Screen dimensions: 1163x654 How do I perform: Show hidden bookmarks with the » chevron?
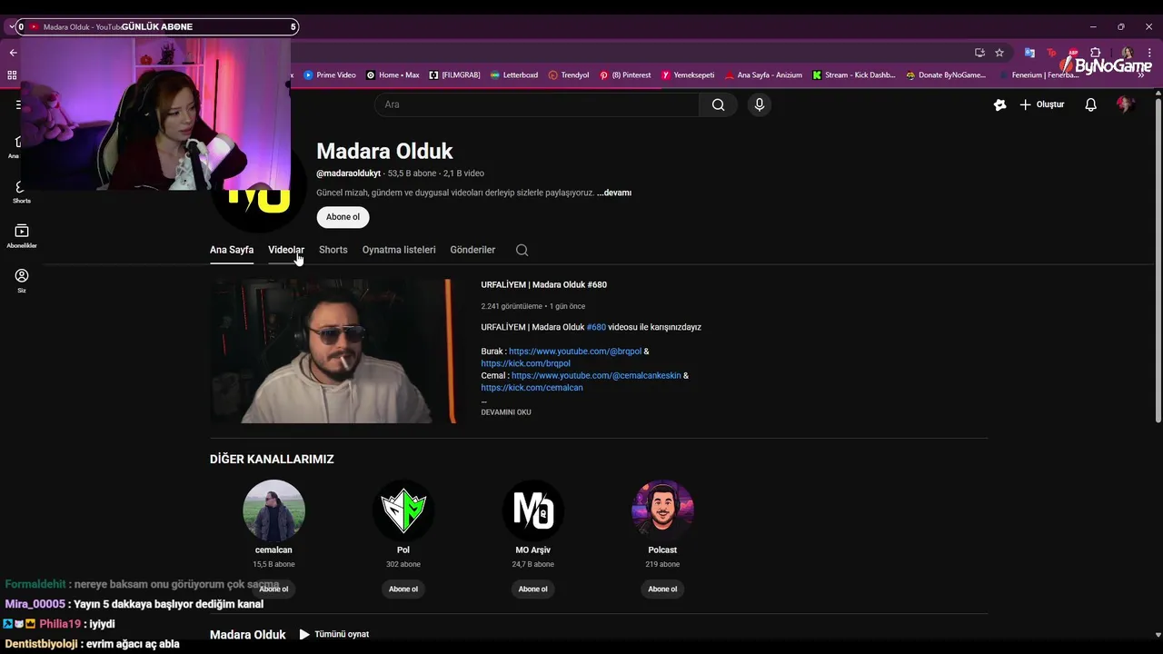tap(1141, 75)
